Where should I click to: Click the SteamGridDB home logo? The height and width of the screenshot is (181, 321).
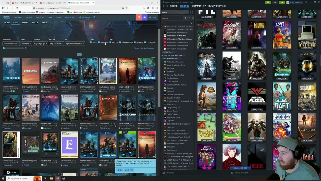[x=7, y=17]
